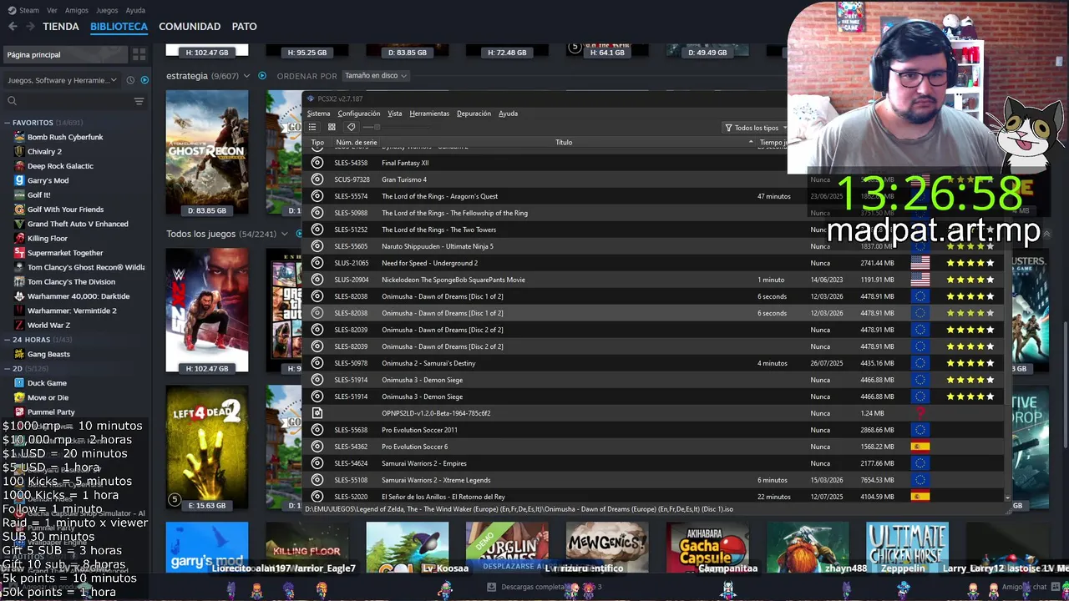Image resolution: width=1069 pixels, height=601 pixels.
Task: Click Killing Floor icon in sidebar list
Action: pos(19,238)
